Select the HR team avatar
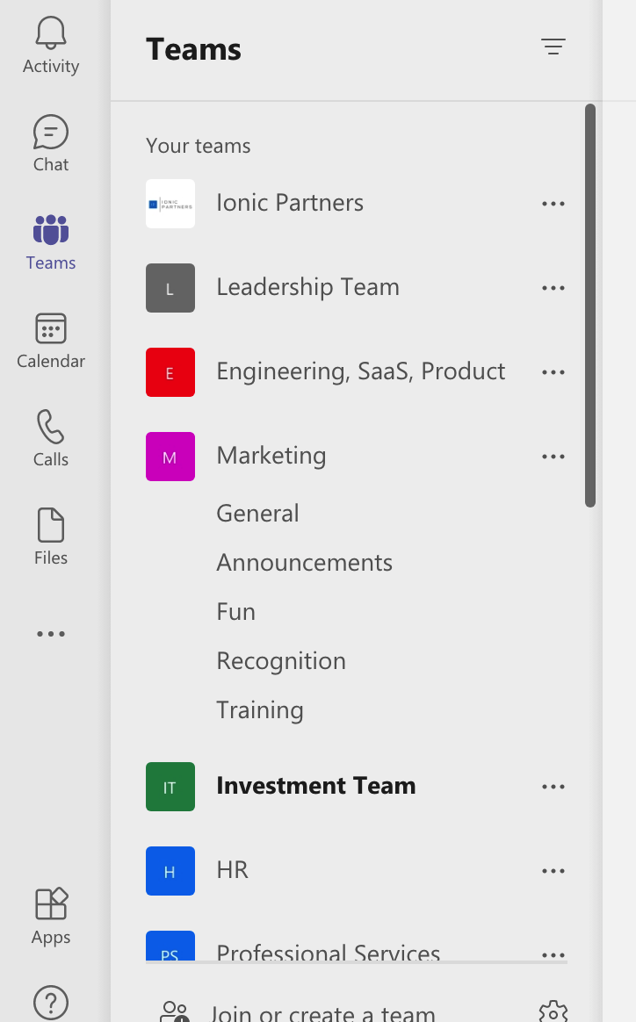This screenshot has width=636, height=1022. 170,871
